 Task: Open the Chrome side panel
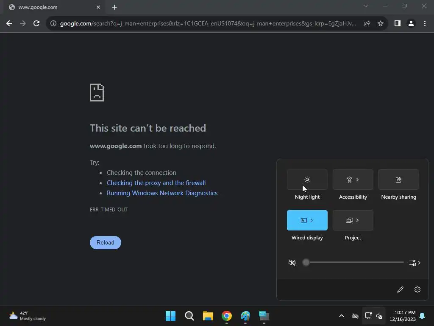[x=398, y=24]
